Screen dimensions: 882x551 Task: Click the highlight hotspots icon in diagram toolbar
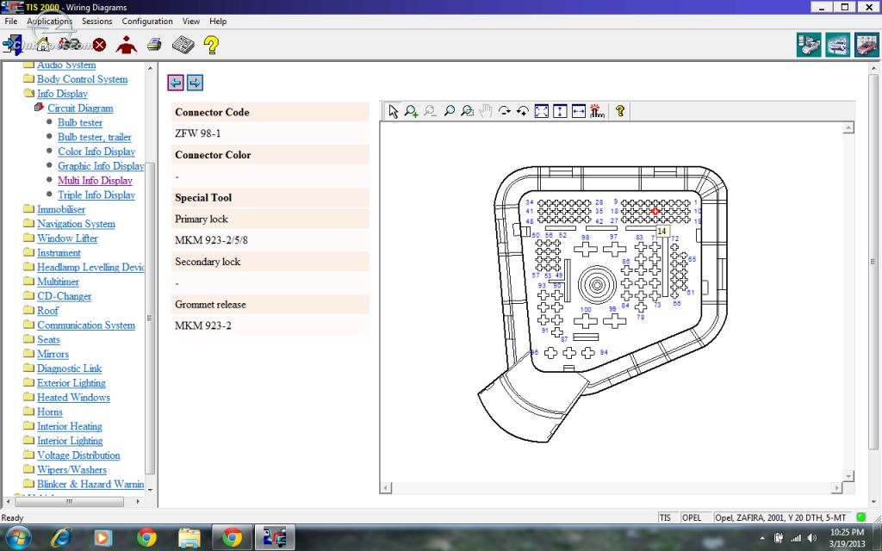tap(598, 111)
